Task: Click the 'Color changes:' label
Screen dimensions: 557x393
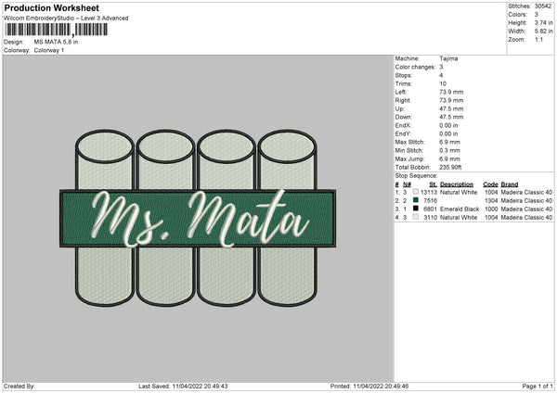Action: click(x=415, y=67)
